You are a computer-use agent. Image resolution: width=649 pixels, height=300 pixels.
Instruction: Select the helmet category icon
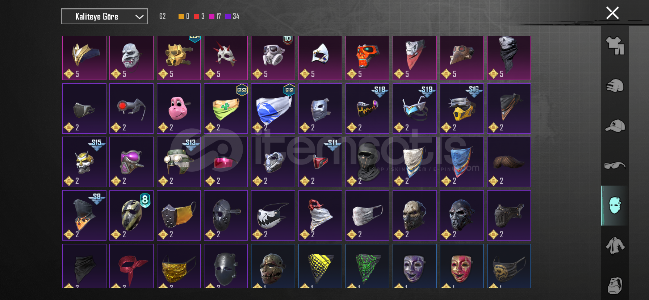pyautogui.click(x=615, y=86)
